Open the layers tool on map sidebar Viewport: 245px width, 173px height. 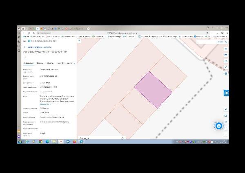226,49
